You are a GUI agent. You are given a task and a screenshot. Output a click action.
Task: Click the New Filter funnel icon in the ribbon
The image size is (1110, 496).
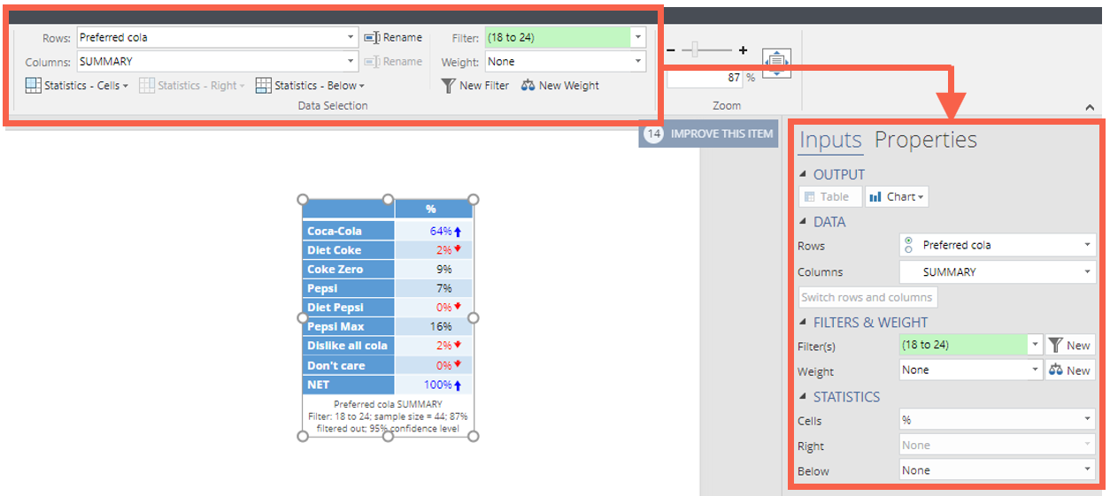click(x=449, y=86)
